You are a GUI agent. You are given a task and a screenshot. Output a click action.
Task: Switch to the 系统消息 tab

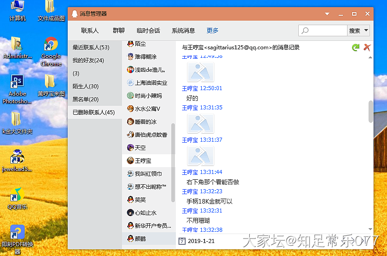[x=183, y=30]
